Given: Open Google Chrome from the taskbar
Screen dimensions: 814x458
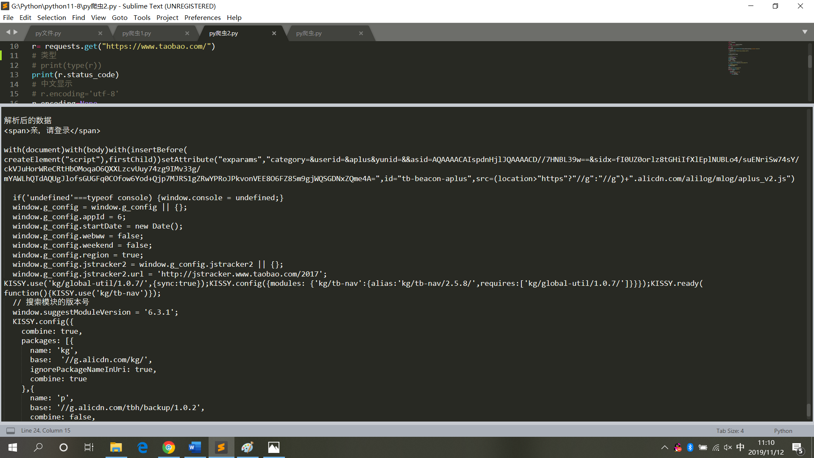Looking at the screenshot, I should (x=169, y=447).
